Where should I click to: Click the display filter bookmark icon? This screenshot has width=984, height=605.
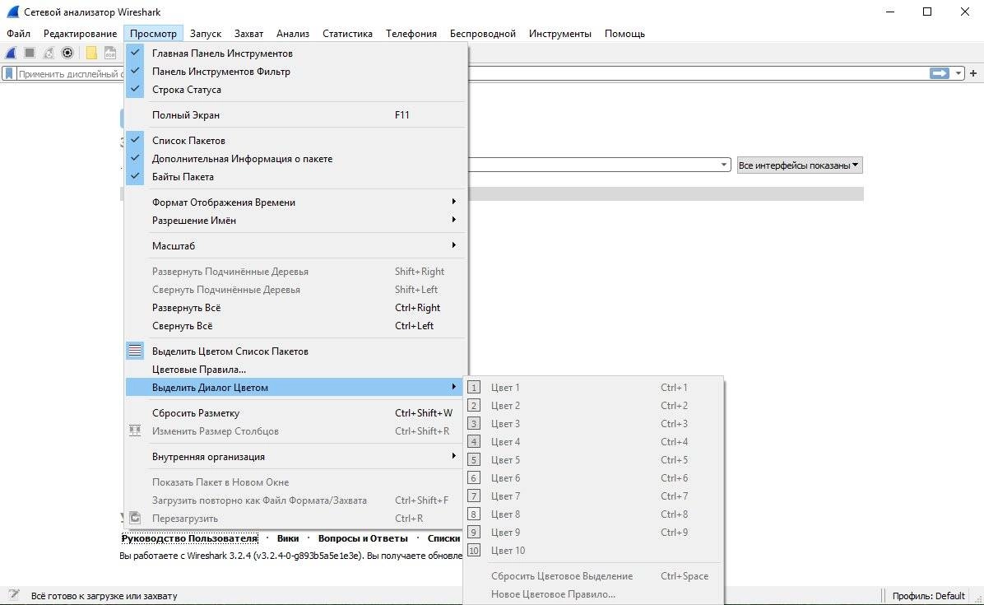click(9, 73)
